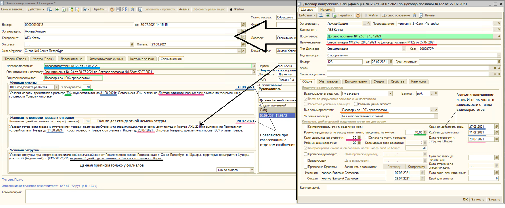Screen dimensions: 505x208
Task: Open selection for Тип Договора Спецификация
Action: click(404, 49)
